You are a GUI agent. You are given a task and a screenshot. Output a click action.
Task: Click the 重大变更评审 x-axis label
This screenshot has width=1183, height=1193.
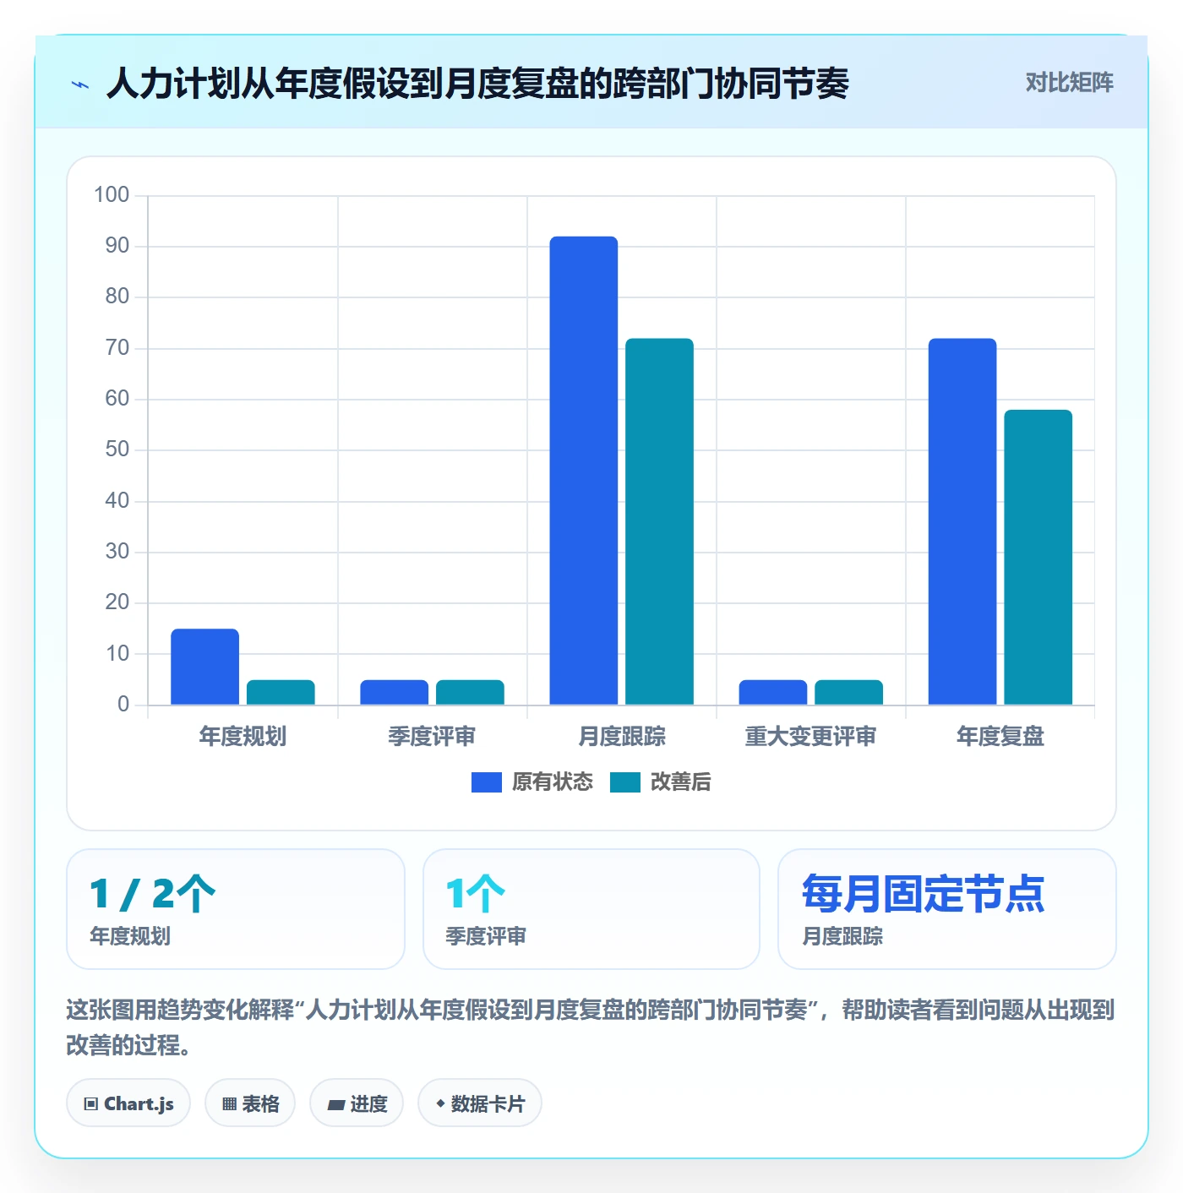coord(810,737)
